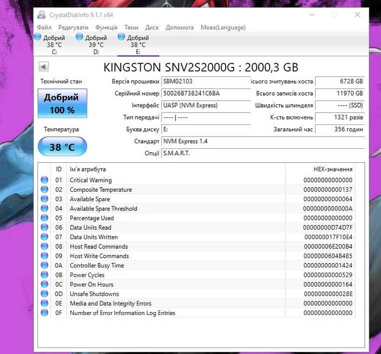Viewport: 381px width, 354px height.
Task: Select the Data Units Read hex value
Action: [327, 227]
